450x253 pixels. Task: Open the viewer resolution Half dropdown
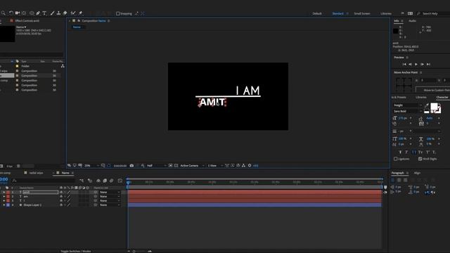[x=156, y=166]
